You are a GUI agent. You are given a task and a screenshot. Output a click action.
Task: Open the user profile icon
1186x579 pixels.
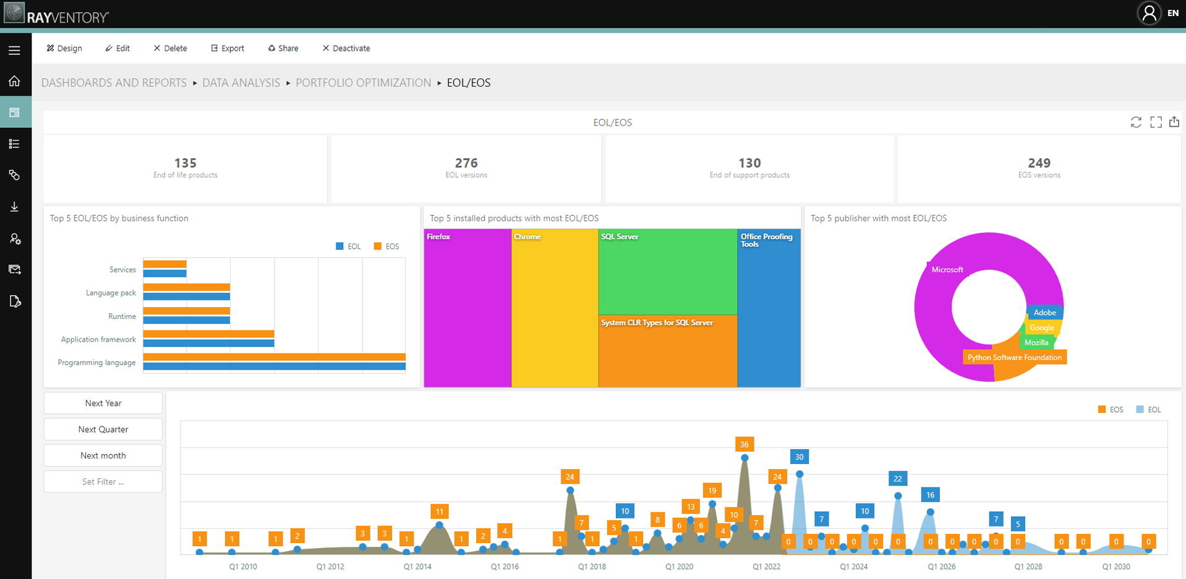coord(1150,13)
